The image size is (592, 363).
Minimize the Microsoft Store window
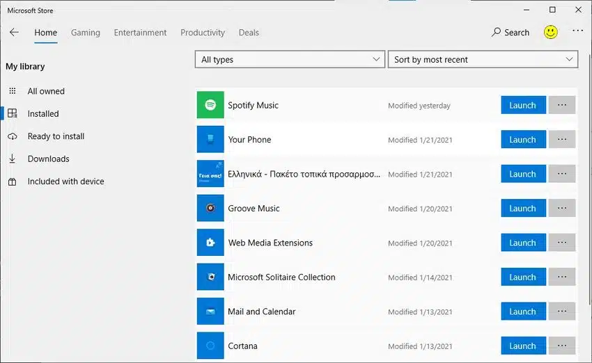click(x=527, y=10)
